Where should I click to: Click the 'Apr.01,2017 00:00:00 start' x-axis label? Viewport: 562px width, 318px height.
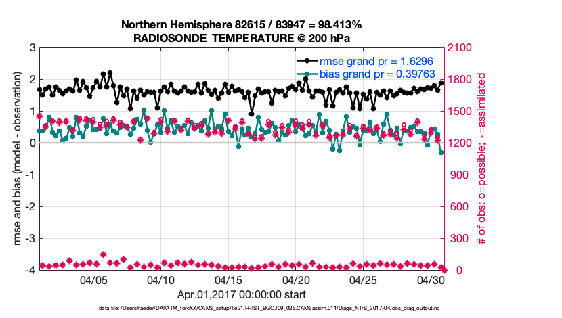tap(241, 294)
